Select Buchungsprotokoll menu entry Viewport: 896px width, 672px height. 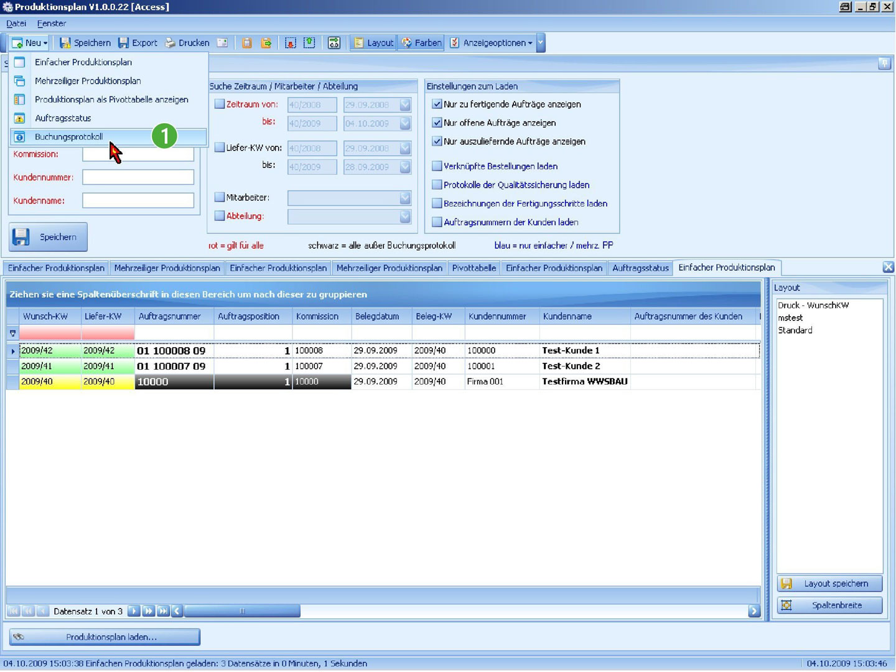108,137
